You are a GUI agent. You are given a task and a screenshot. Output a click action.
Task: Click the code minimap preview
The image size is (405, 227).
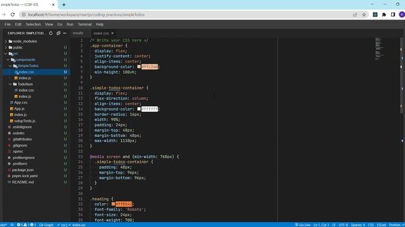pos(379,49)
